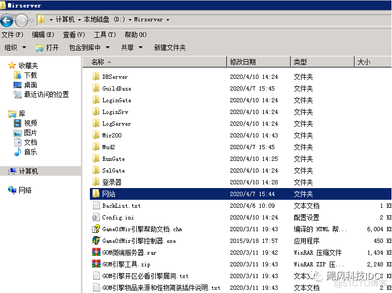
Task: Open the 图片 library
Action: [x=26, y=133]
